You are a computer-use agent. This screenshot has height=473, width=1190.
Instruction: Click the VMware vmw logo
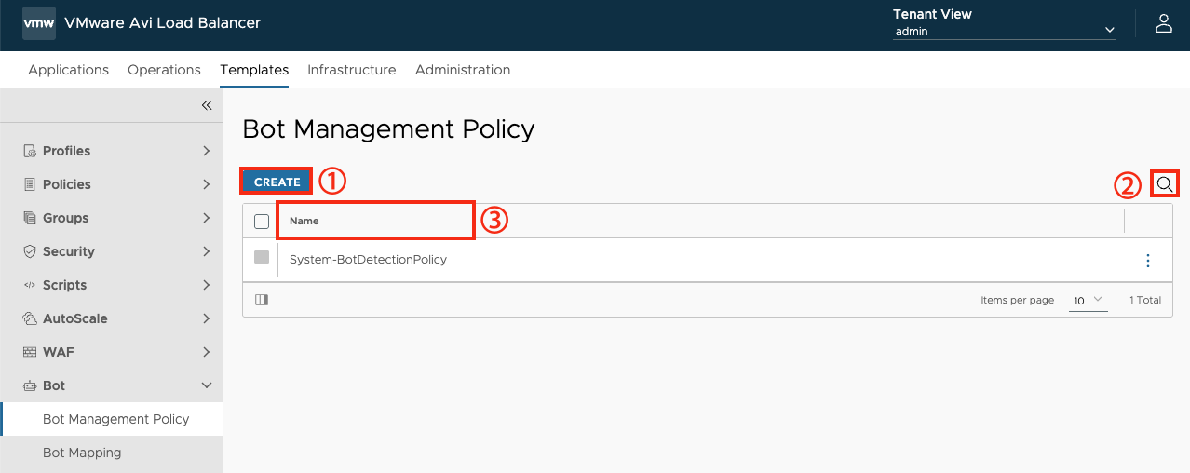click(39, 23)
